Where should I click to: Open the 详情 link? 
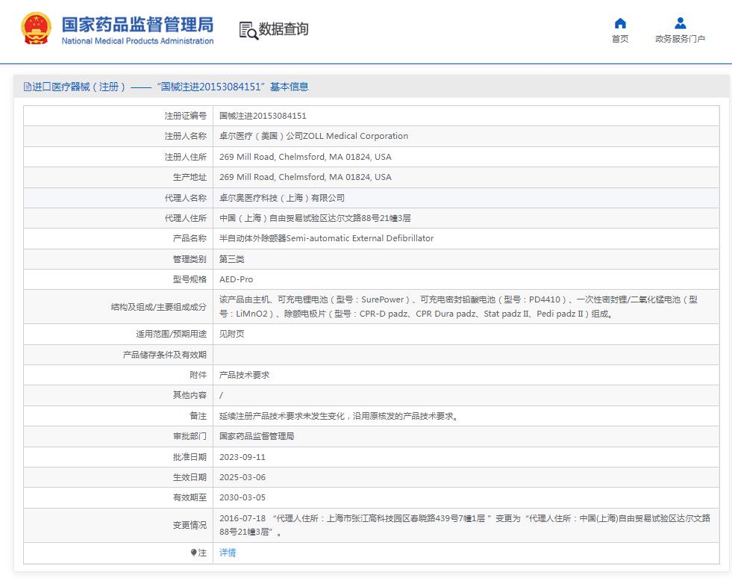pyautogui.click(x=228, y=553)
